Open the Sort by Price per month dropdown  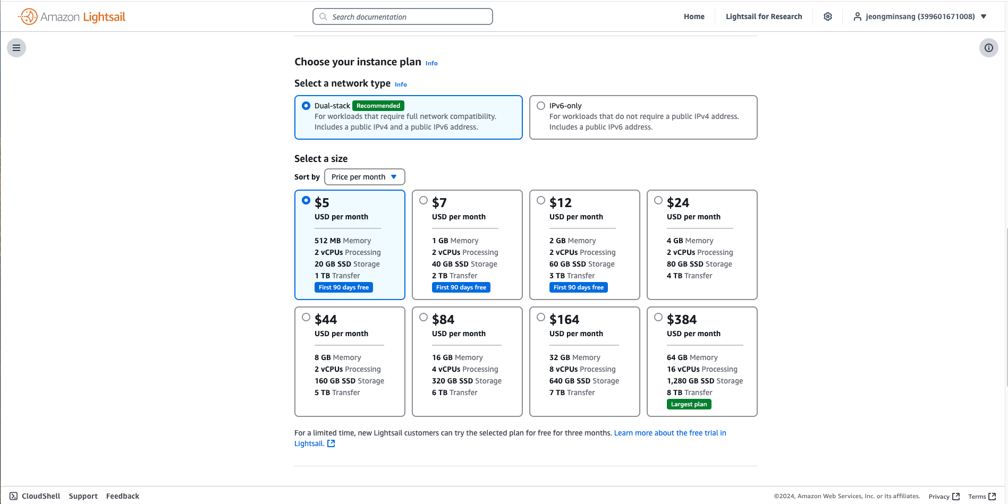(365, 177)
